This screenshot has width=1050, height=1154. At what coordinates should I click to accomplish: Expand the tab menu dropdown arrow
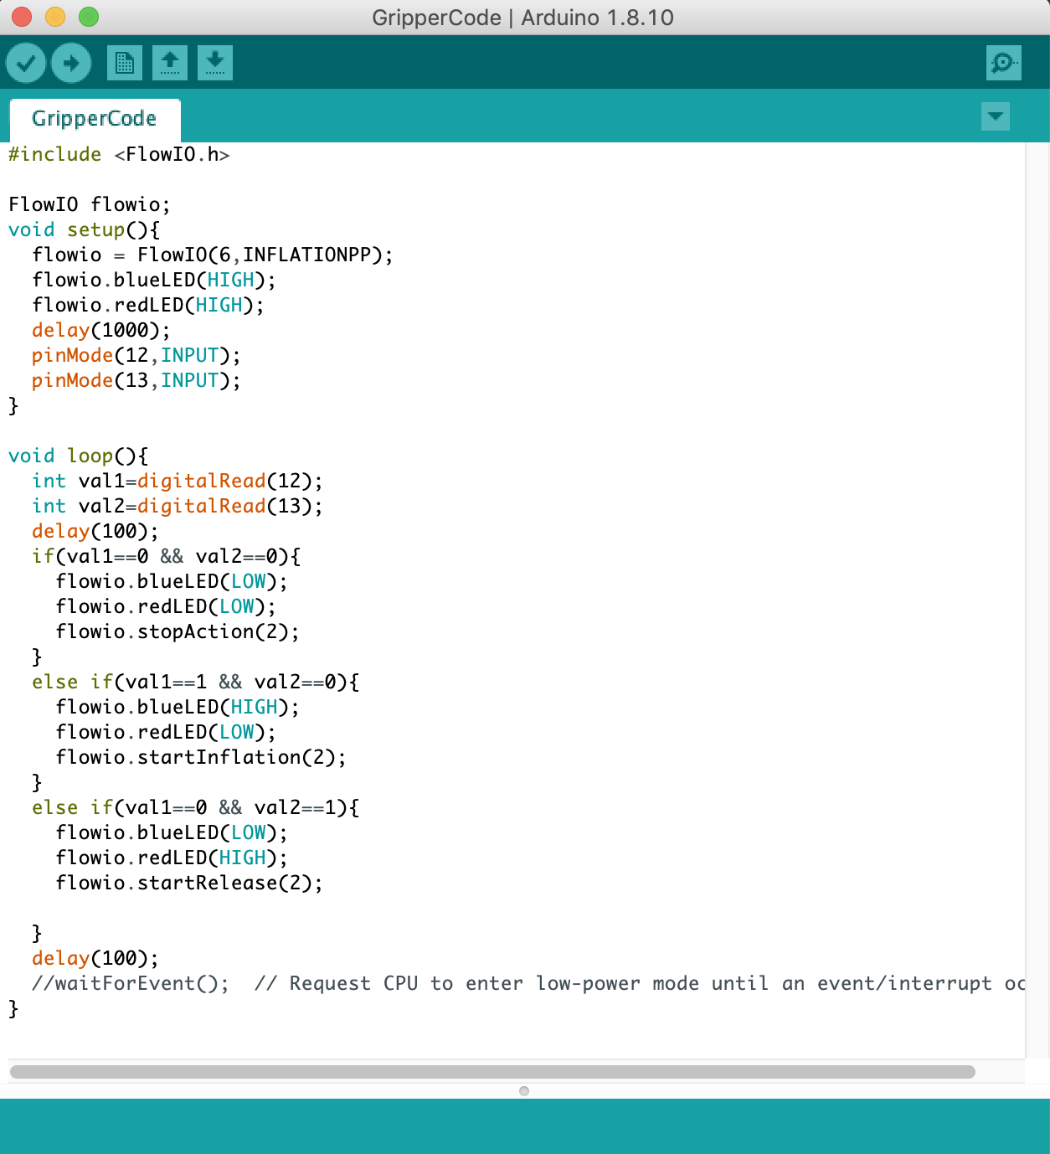coord(996,116)
